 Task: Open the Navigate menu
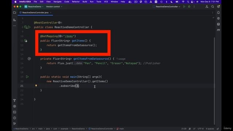[x=58, y=2]
